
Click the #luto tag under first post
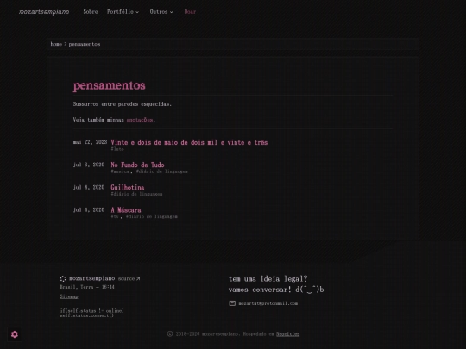click(117, 149)
